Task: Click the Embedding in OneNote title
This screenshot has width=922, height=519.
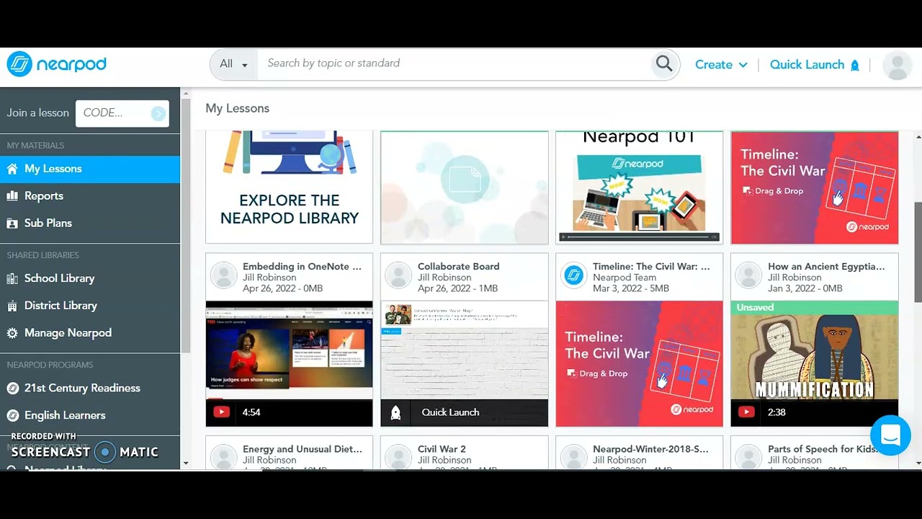Action: [302, 267]
